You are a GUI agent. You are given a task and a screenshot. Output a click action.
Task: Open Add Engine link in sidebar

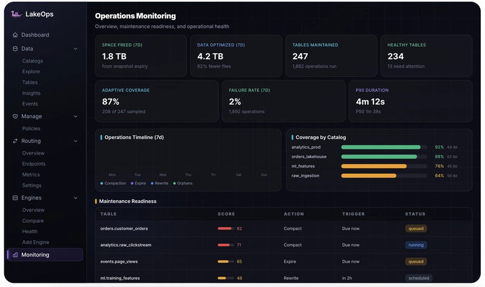pos(36,243)
